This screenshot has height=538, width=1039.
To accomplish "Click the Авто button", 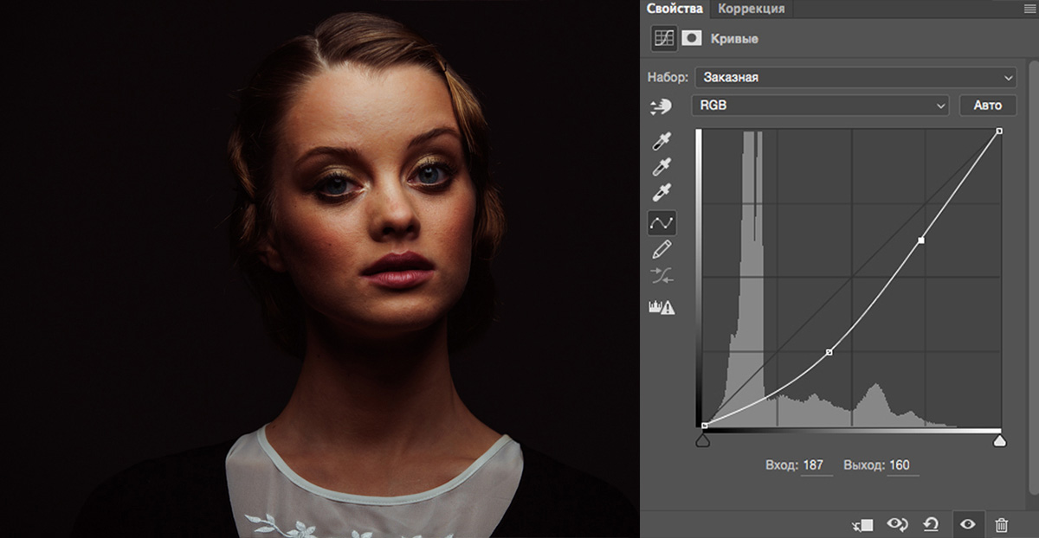I will coord(988,106).
